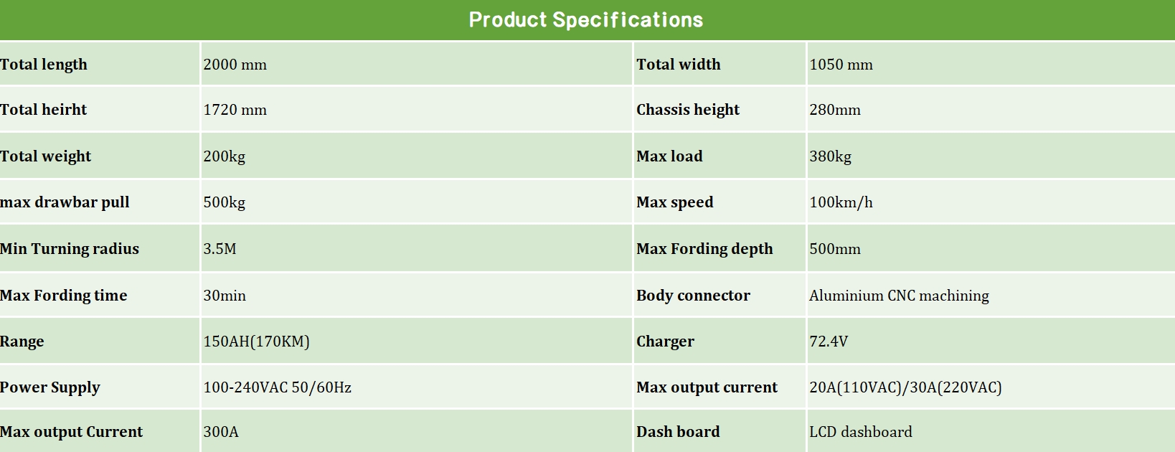The height and width of the screenshot is (452, 1175).
Task: Click the Aluminium CNC machining value
Action: tap(899, 296)
